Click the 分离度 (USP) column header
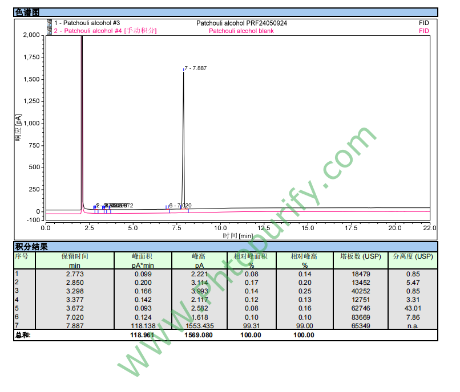 click(x=413, y=257)
